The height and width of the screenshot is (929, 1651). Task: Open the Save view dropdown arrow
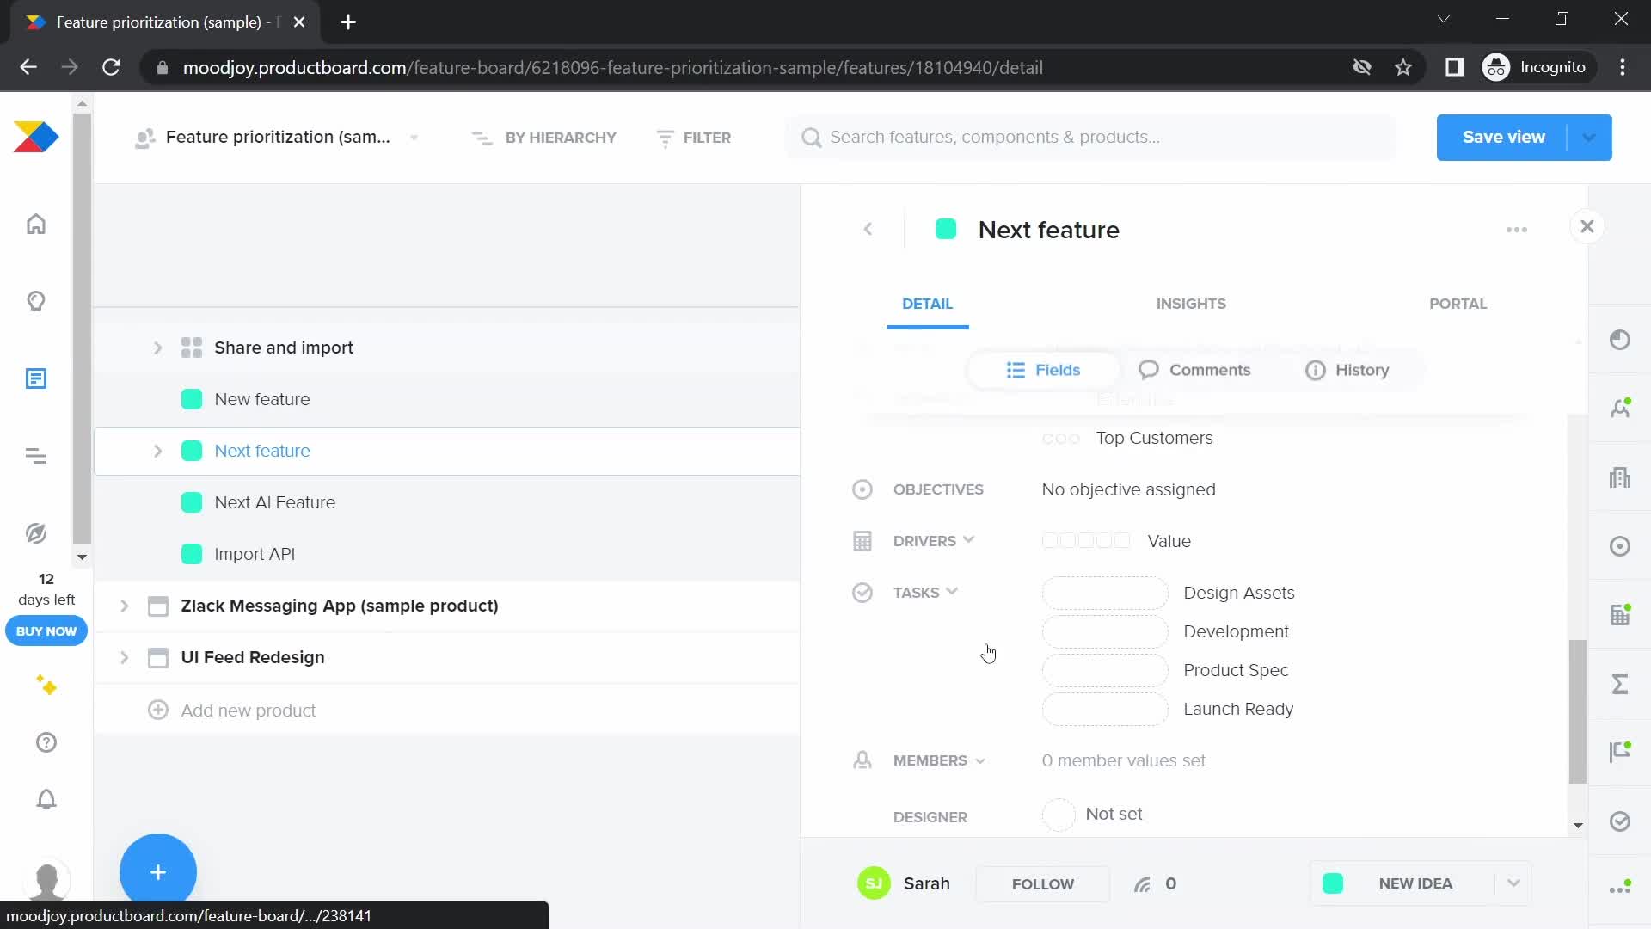click(1589, 138)
